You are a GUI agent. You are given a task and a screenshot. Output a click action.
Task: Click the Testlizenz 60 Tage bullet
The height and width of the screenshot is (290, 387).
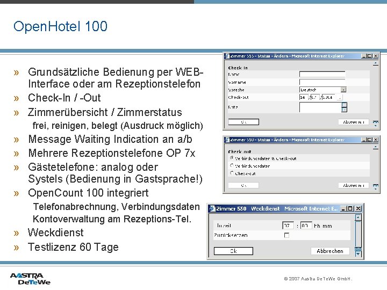(x=73, y=247)
